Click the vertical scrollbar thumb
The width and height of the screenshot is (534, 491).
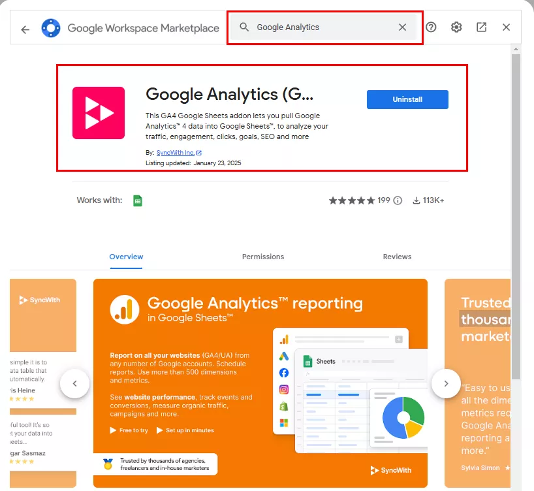tap(516, 216)
